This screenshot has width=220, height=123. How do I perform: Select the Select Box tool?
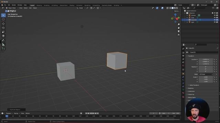tap(3, 15)
